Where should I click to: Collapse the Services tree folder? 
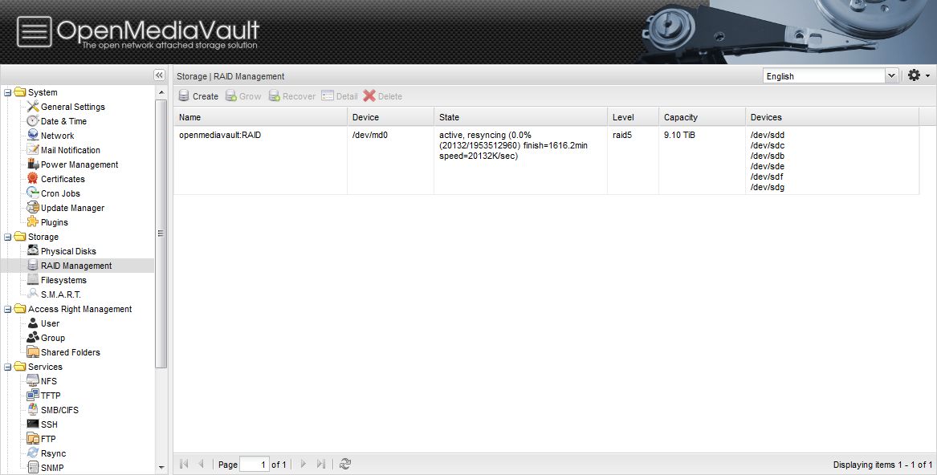(8, 367)
